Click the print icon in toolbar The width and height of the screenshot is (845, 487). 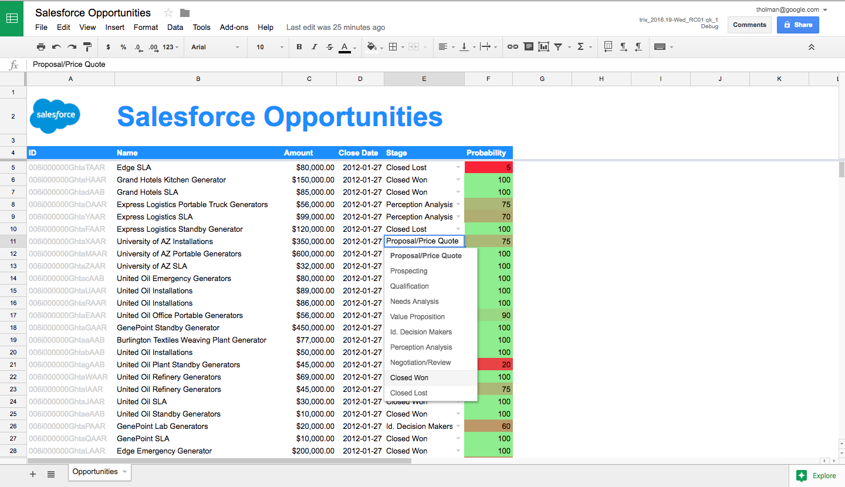(x=40, y=47)
